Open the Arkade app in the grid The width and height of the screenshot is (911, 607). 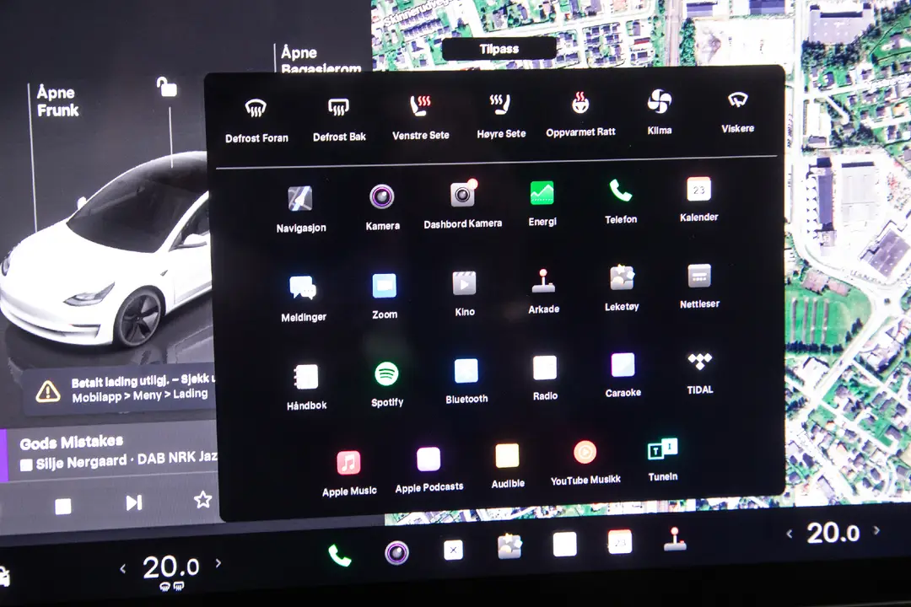tap(544, 292)
